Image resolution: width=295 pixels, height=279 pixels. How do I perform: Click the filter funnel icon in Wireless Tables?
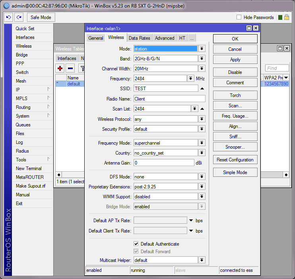tap(82, 68)
